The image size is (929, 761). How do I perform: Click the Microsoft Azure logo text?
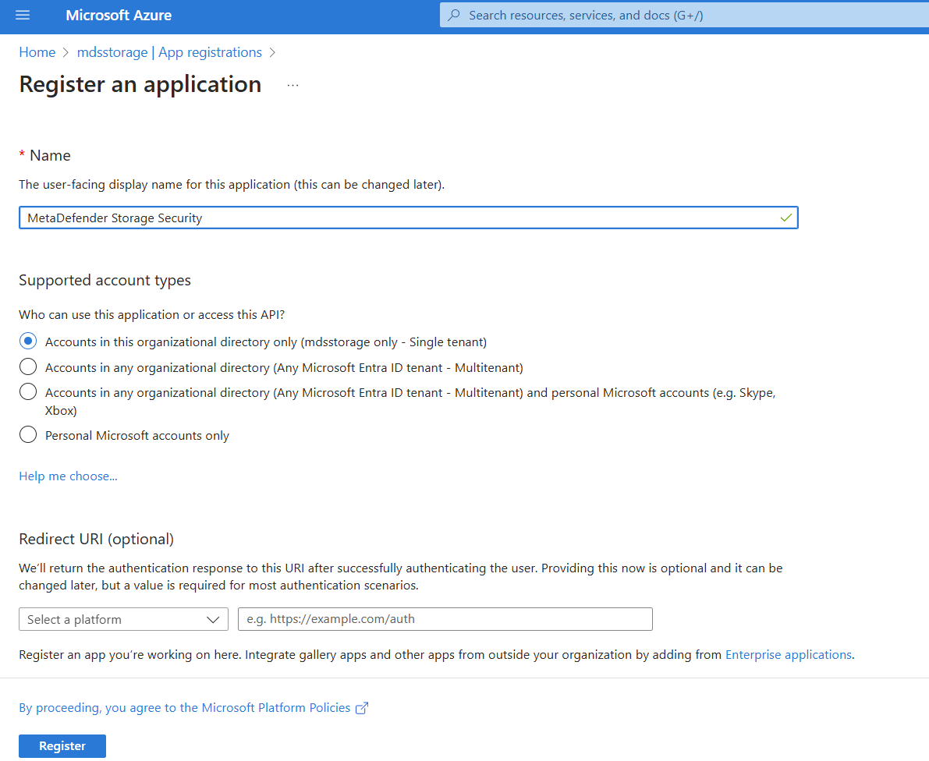click(x=119, y=16)
